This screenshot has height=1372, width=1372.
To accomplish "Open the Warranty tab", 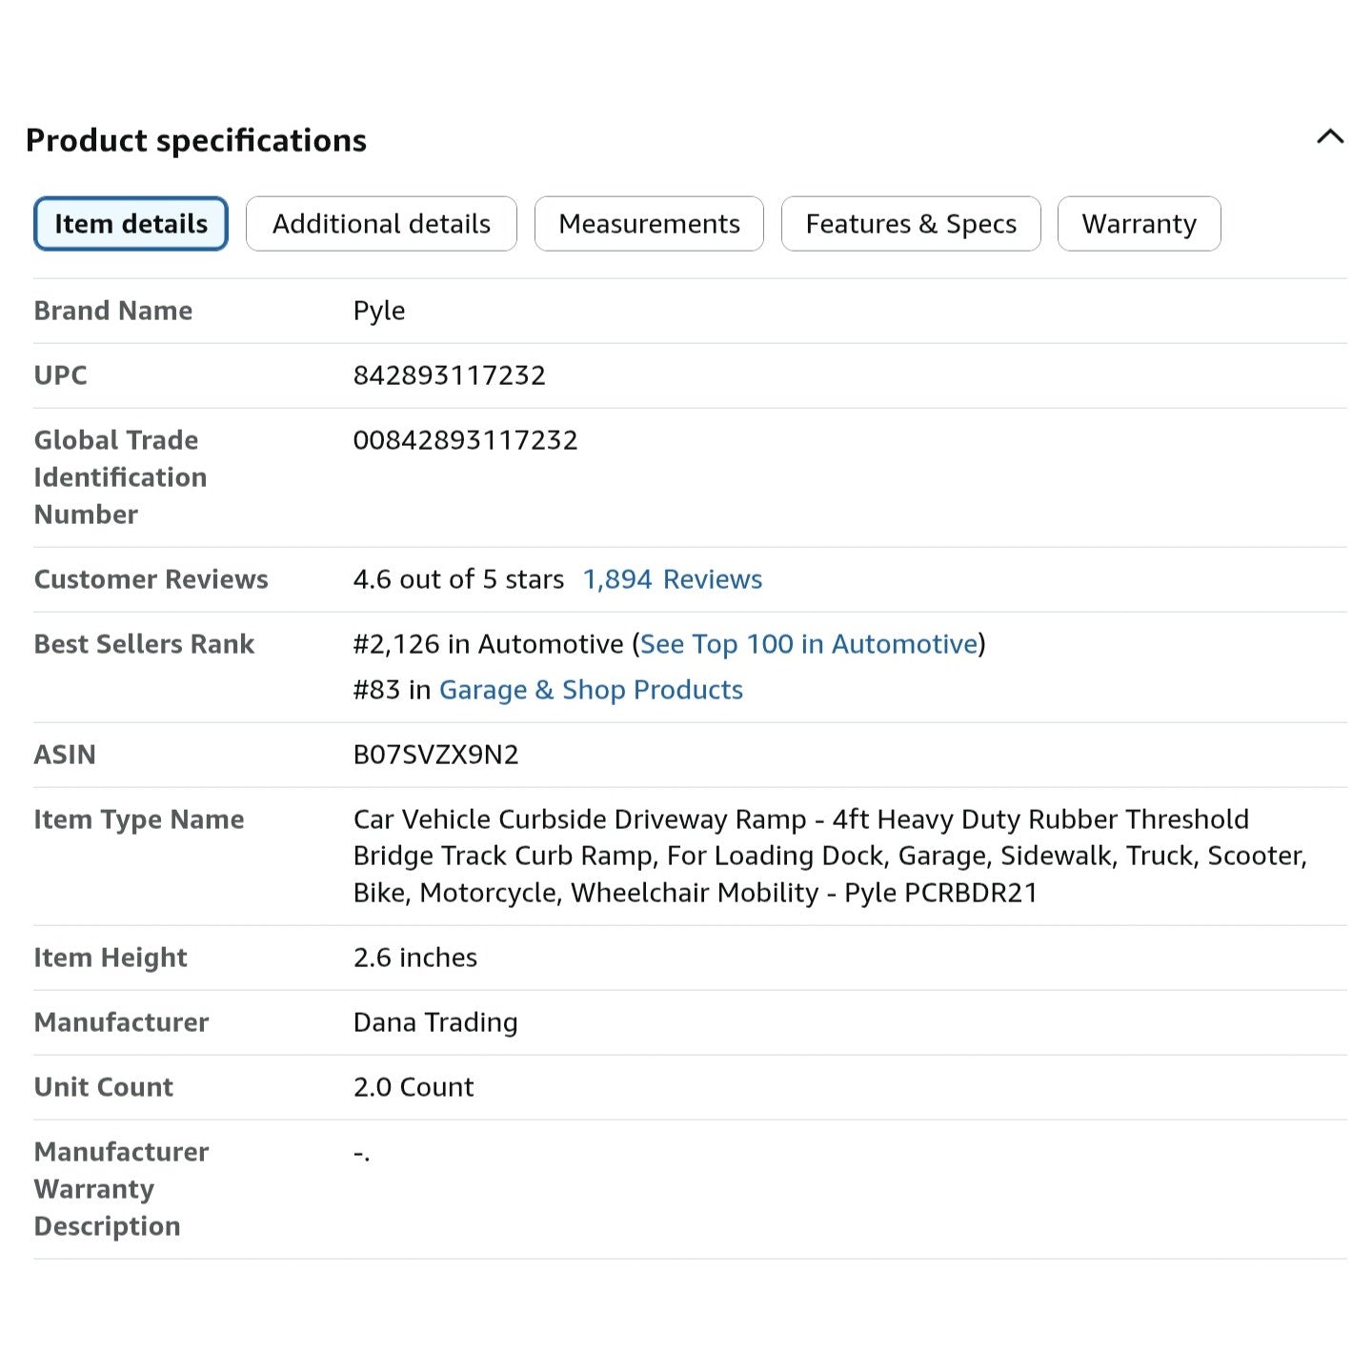I will click(1139, 224).
